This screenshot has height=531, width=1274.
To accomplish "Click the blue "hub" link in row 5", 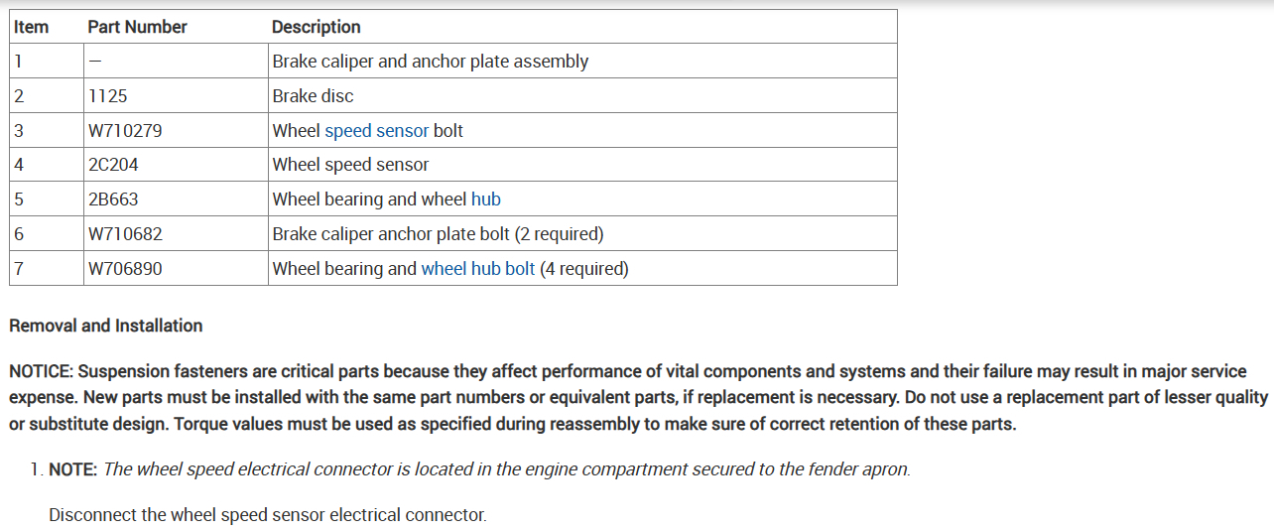I will 485,199.
